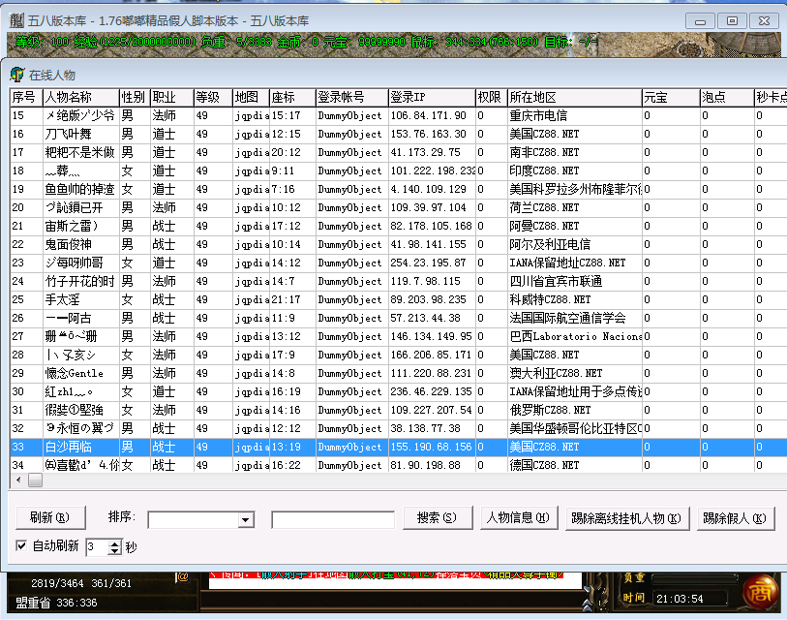Click the 踢除假人(K) button
Viewport: 787px width, 620px height.
pos(735,518)
